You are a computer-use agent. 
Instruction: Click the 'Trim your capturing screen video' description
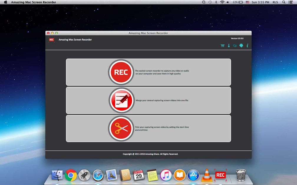pos(162,129)
